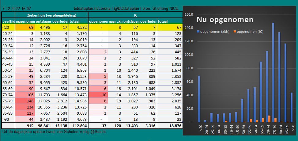Select the tallest blue bar for 75-79
The width and height of the screenshot is (298, 141).
point(273,72)
